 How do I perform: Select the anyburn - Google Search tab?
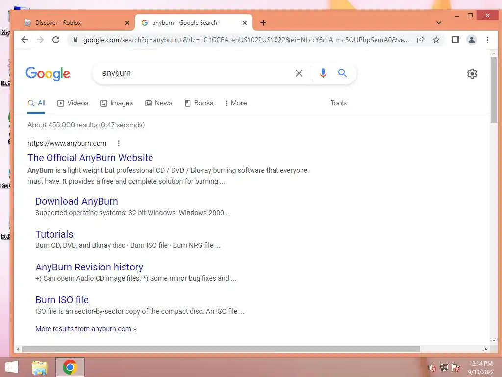click(x=194, y=23)
